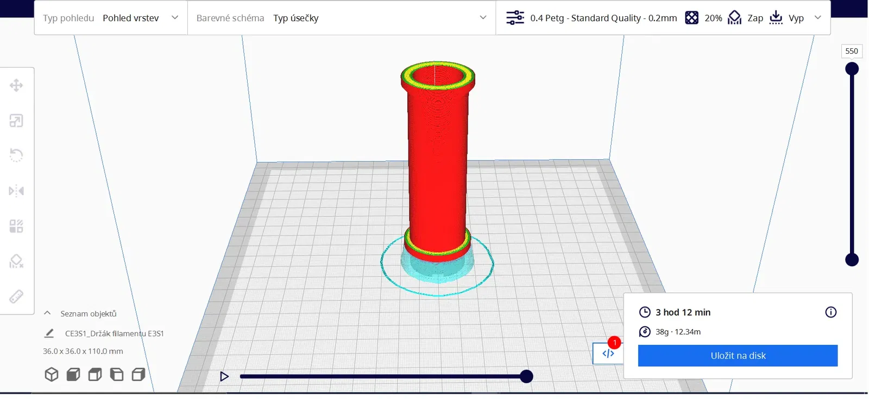Click the Zap support status text
869x399 pixels.
coord(755,18)
